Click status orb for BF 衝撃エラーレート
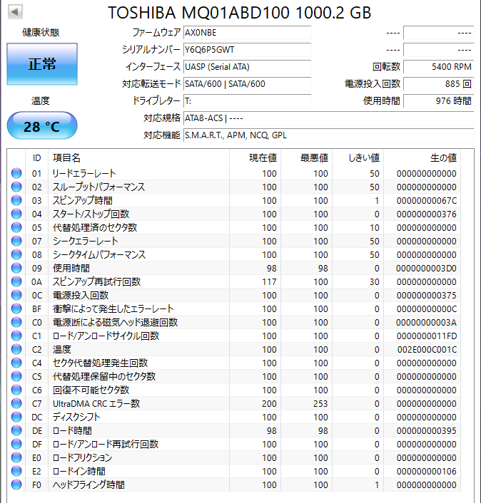481x503 pixels. (x=16, y=308)
